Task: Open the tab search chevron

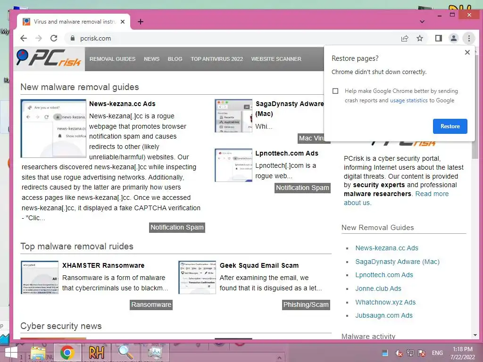Action: click(x=422, y=22)
